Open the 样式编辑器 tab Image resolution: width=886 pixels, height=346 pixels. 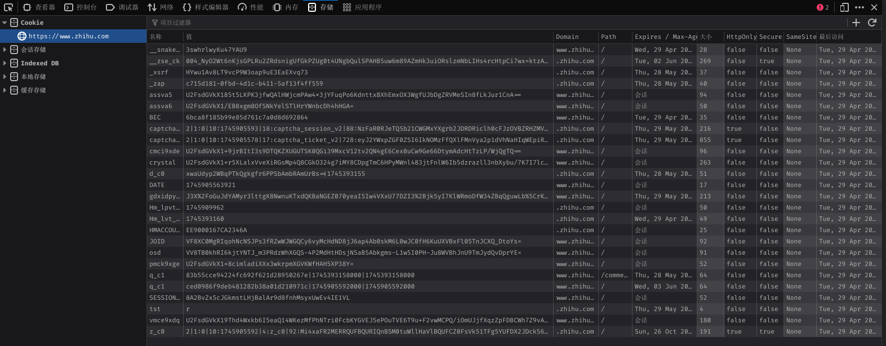click(x=206, y=7)
